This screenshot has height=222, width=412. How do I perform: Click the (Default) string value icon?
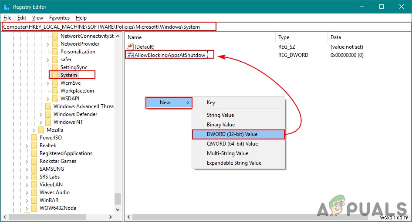tap(130, 46)
